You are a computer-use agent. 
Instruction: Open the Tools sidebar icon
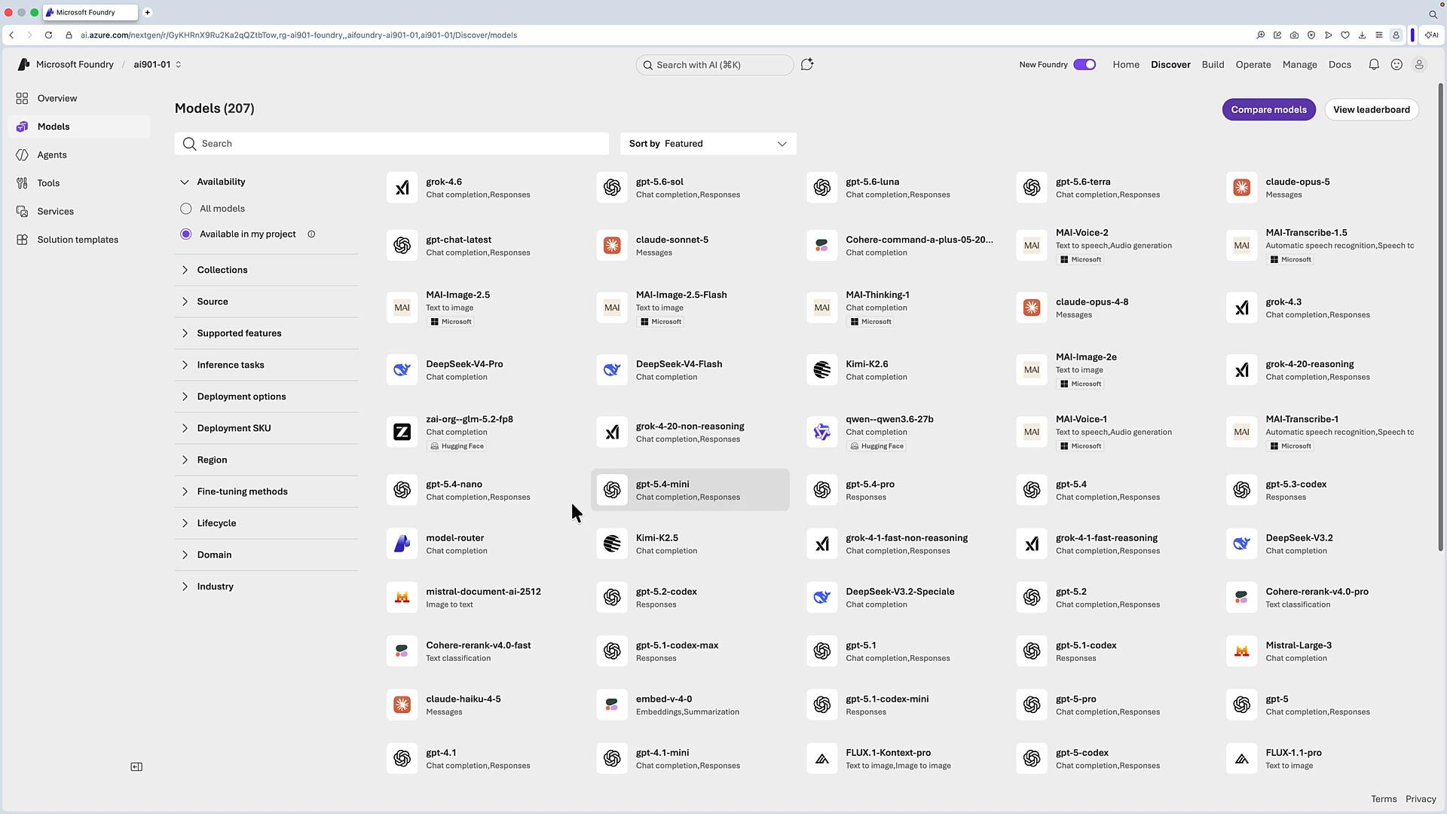22,183
